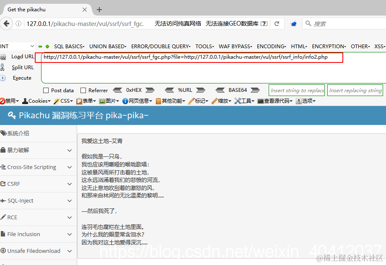386x265 pixels.
Task: Click the page reload icon
Action: coord(277,23)
